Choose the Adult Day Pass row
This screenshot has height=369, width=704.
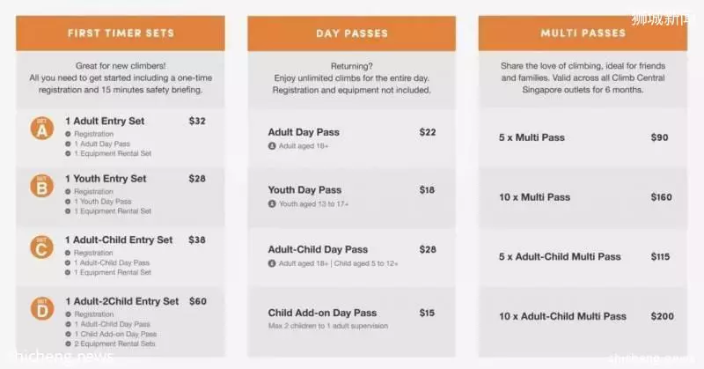pyautogui.click(x=351, y=138)
